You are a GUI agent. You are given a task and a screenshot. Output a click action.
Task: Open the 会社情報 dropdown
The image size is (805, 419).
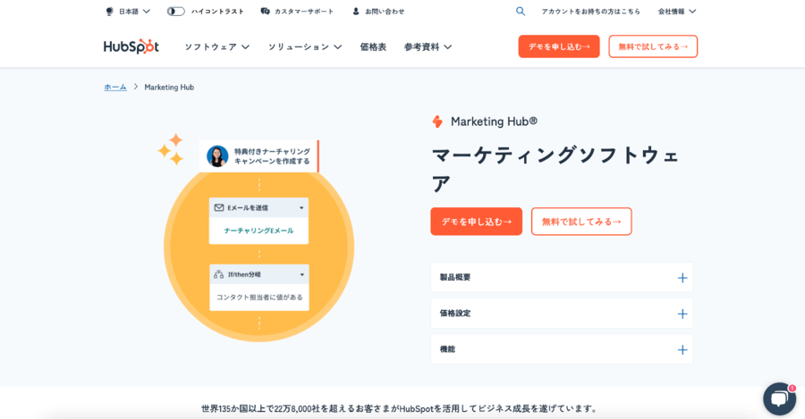point(677,12)
